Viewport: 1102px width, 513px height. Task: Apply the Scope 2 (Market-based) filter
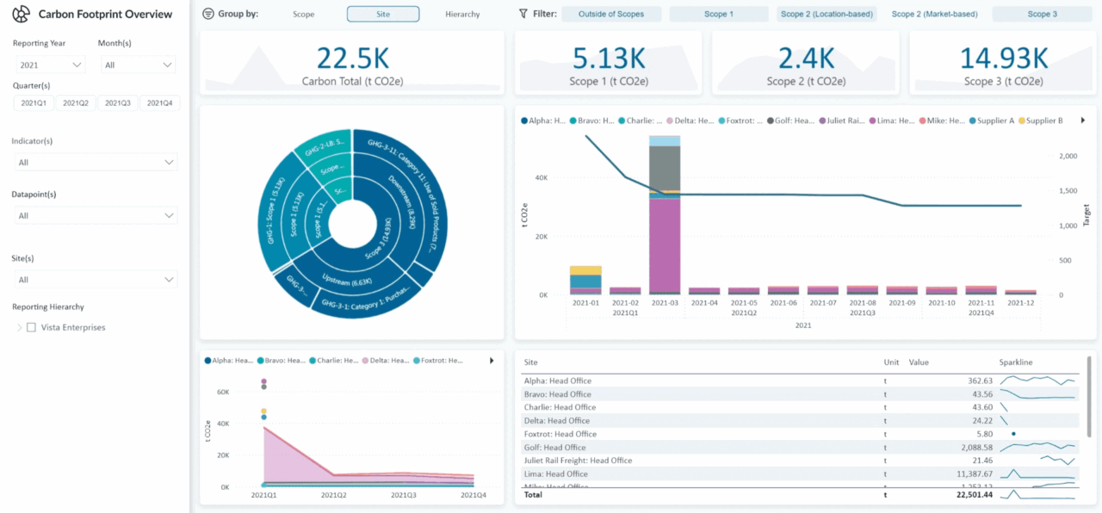click(x=935, y=13)
